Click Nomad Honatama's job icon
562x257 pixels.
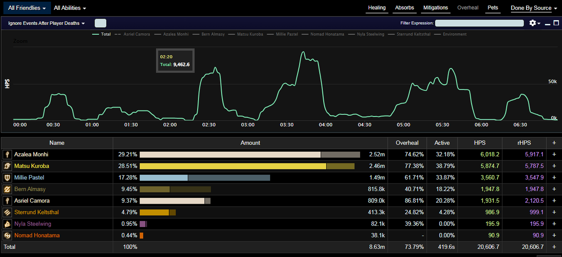pyautogui.click(x=7, y=235)
